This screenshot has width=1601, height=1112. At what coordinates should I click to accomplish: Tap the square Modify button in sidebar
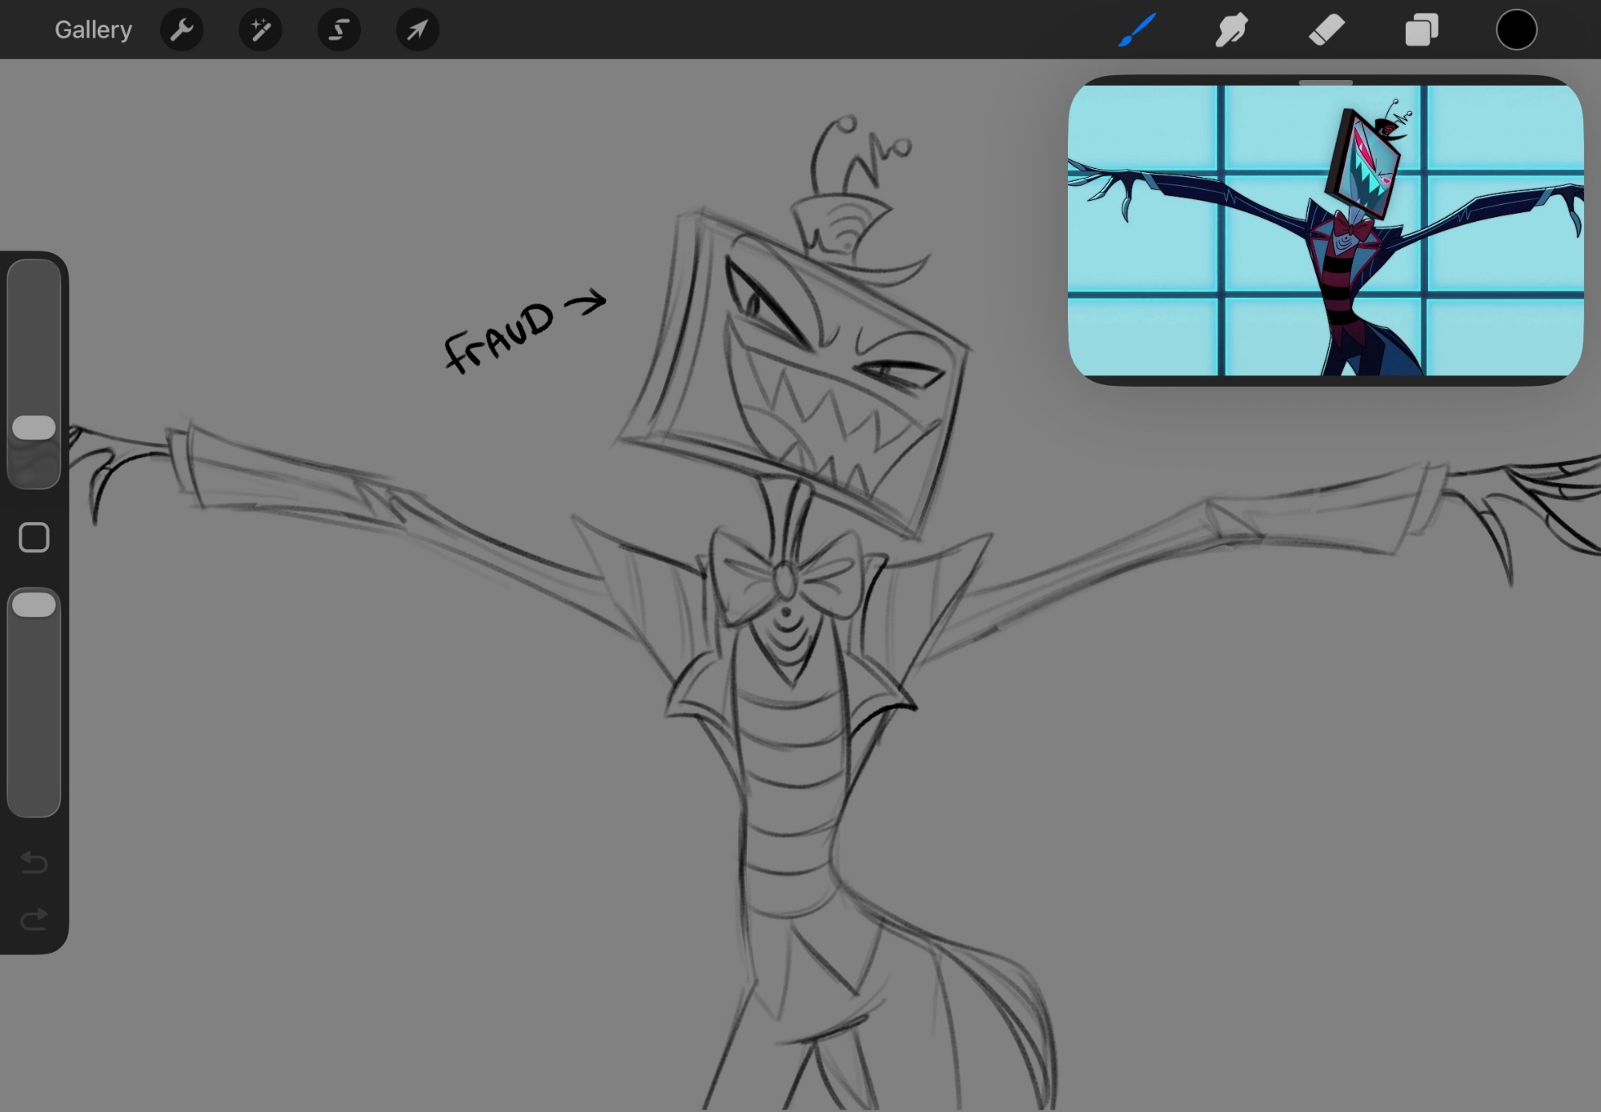pyautogui.click(x=34, y=538)
